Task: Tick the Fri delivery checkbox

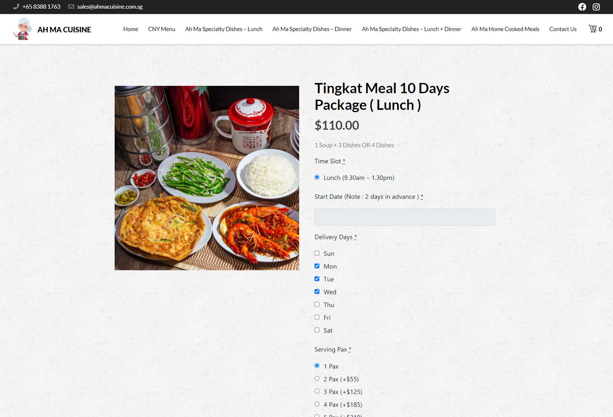Action: pos(317,317)
